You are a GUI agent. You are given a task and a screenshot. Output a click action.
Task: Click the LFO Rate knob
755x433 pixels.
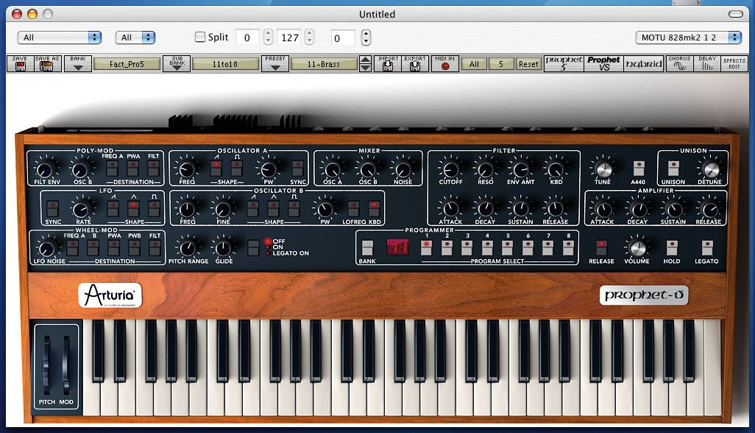(x=81, y=210)
